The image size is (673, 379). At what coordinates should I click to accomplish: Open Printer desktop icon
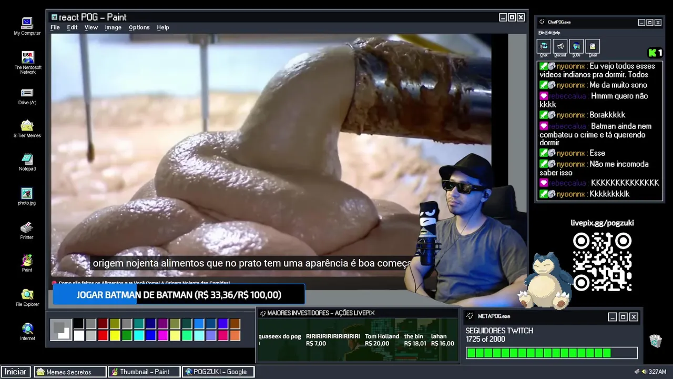tap(27, 231)
